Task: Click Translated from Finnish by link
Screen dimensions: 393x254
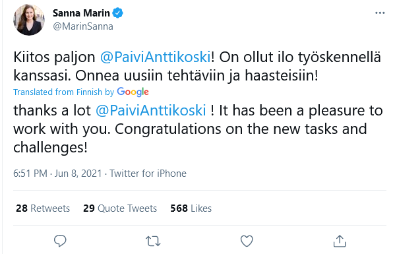Action: (64, 92)
